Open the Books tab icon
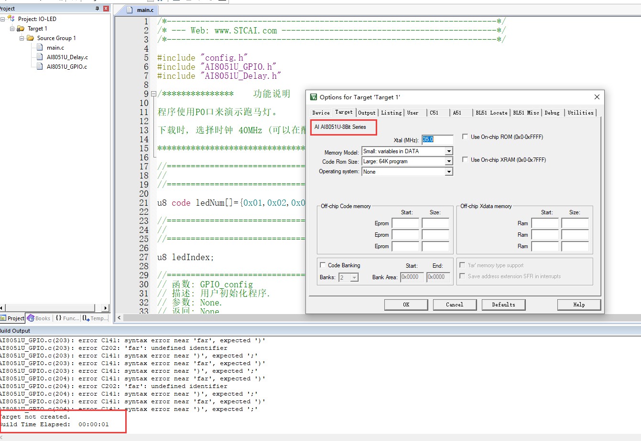Viewport: 641px width, 441px height. pos(31,318)
